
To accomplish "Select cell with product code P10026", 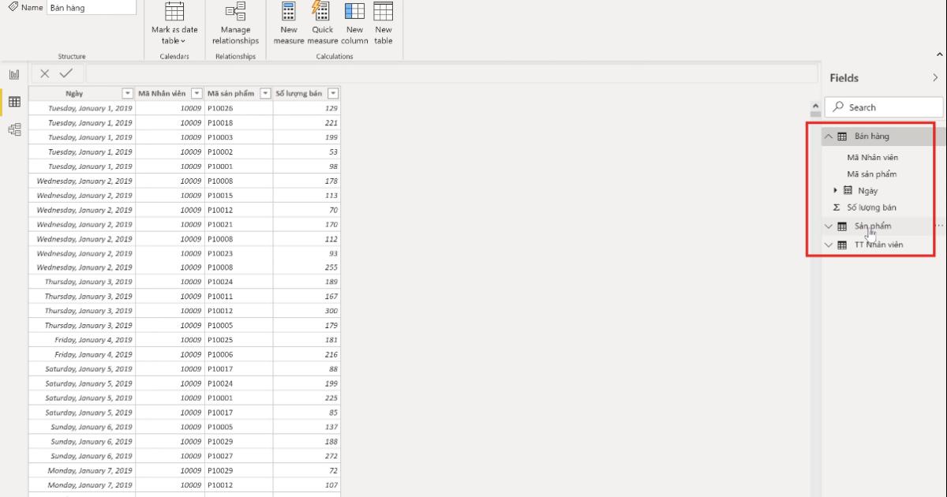I will (239, 108).
